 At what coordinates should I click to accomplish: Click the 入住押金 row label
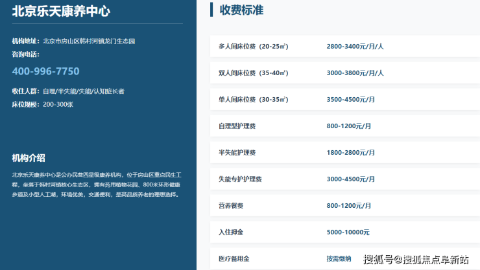coord(231,232)
